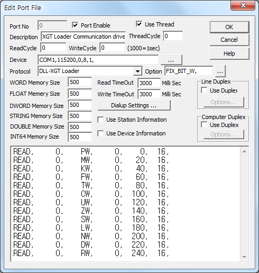Focus the ThreadCycle input field
This screenshot has width=259, height=273.
click(x=173, y=36)
